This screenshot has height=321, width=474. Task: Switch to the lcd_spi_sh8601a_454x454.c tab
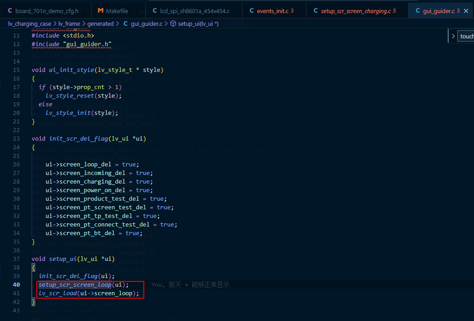point(194,10)
